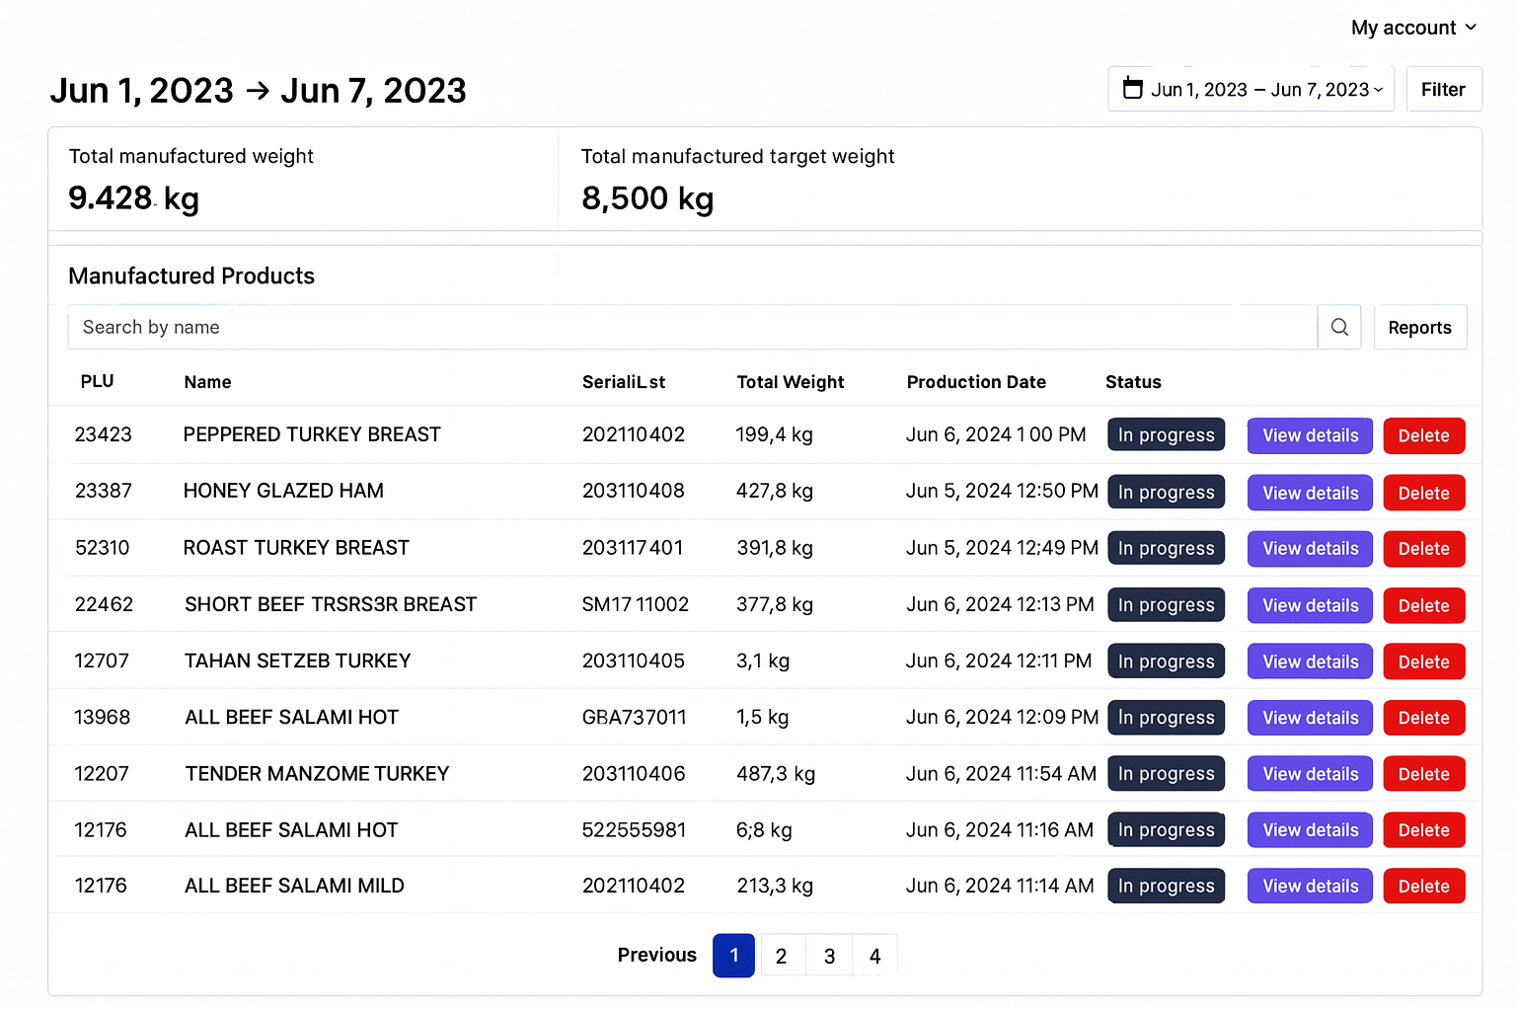Go to page 4 of results
The height and width of the screenshot is (1011, 1516).
tap(874, 955)
